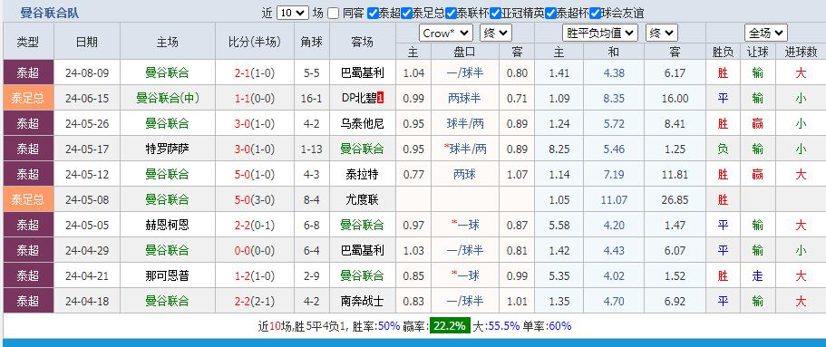The width and height of the screenshot is (826, 347).
Task: Click the 55.5% over rate value
Action: pos(503,326)
